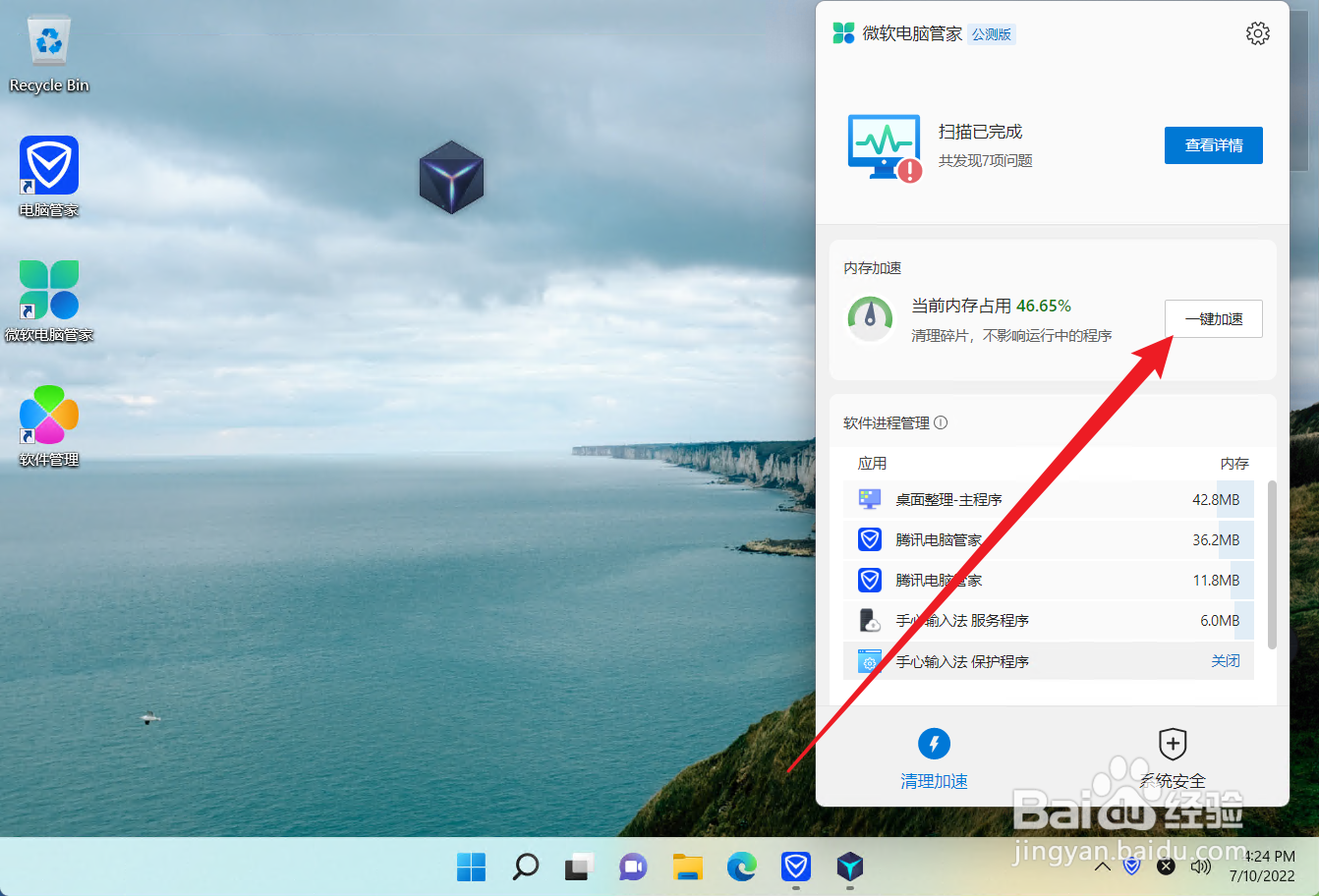Click the 应用 column header

click(872, 463)
